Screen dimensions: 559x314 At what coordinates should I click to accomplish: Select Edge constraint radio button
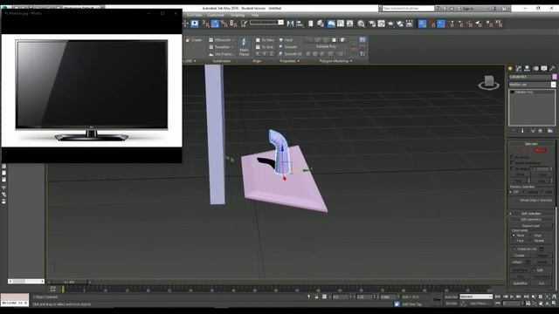point(531,235)
